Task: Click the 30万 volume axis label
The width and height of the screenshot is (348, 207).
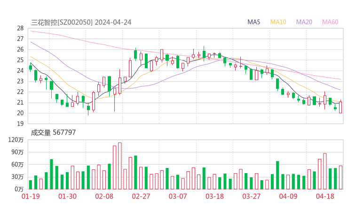Action: point(17,177)
